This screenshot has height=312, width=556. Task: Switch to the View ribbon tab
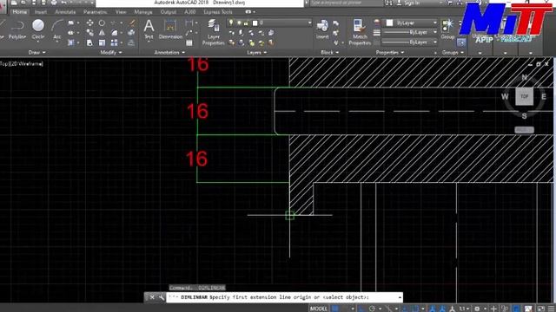coord(121,12)
